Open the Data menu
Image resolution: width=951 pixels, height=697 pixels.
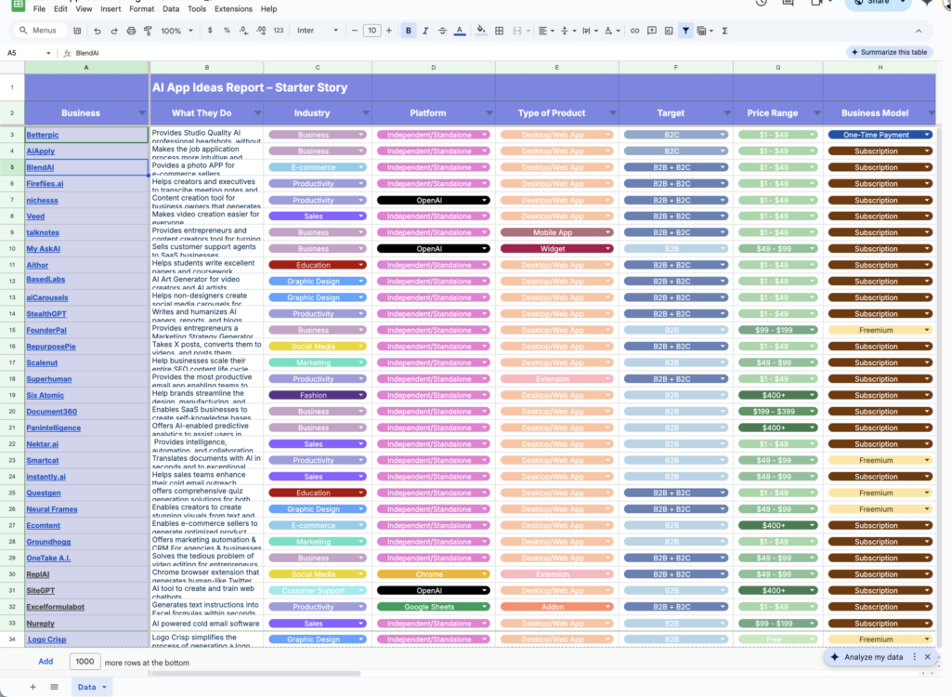point(171,9)
